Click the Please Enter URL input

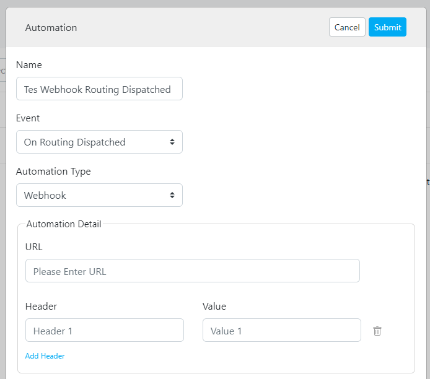click(x=192, y=271)
